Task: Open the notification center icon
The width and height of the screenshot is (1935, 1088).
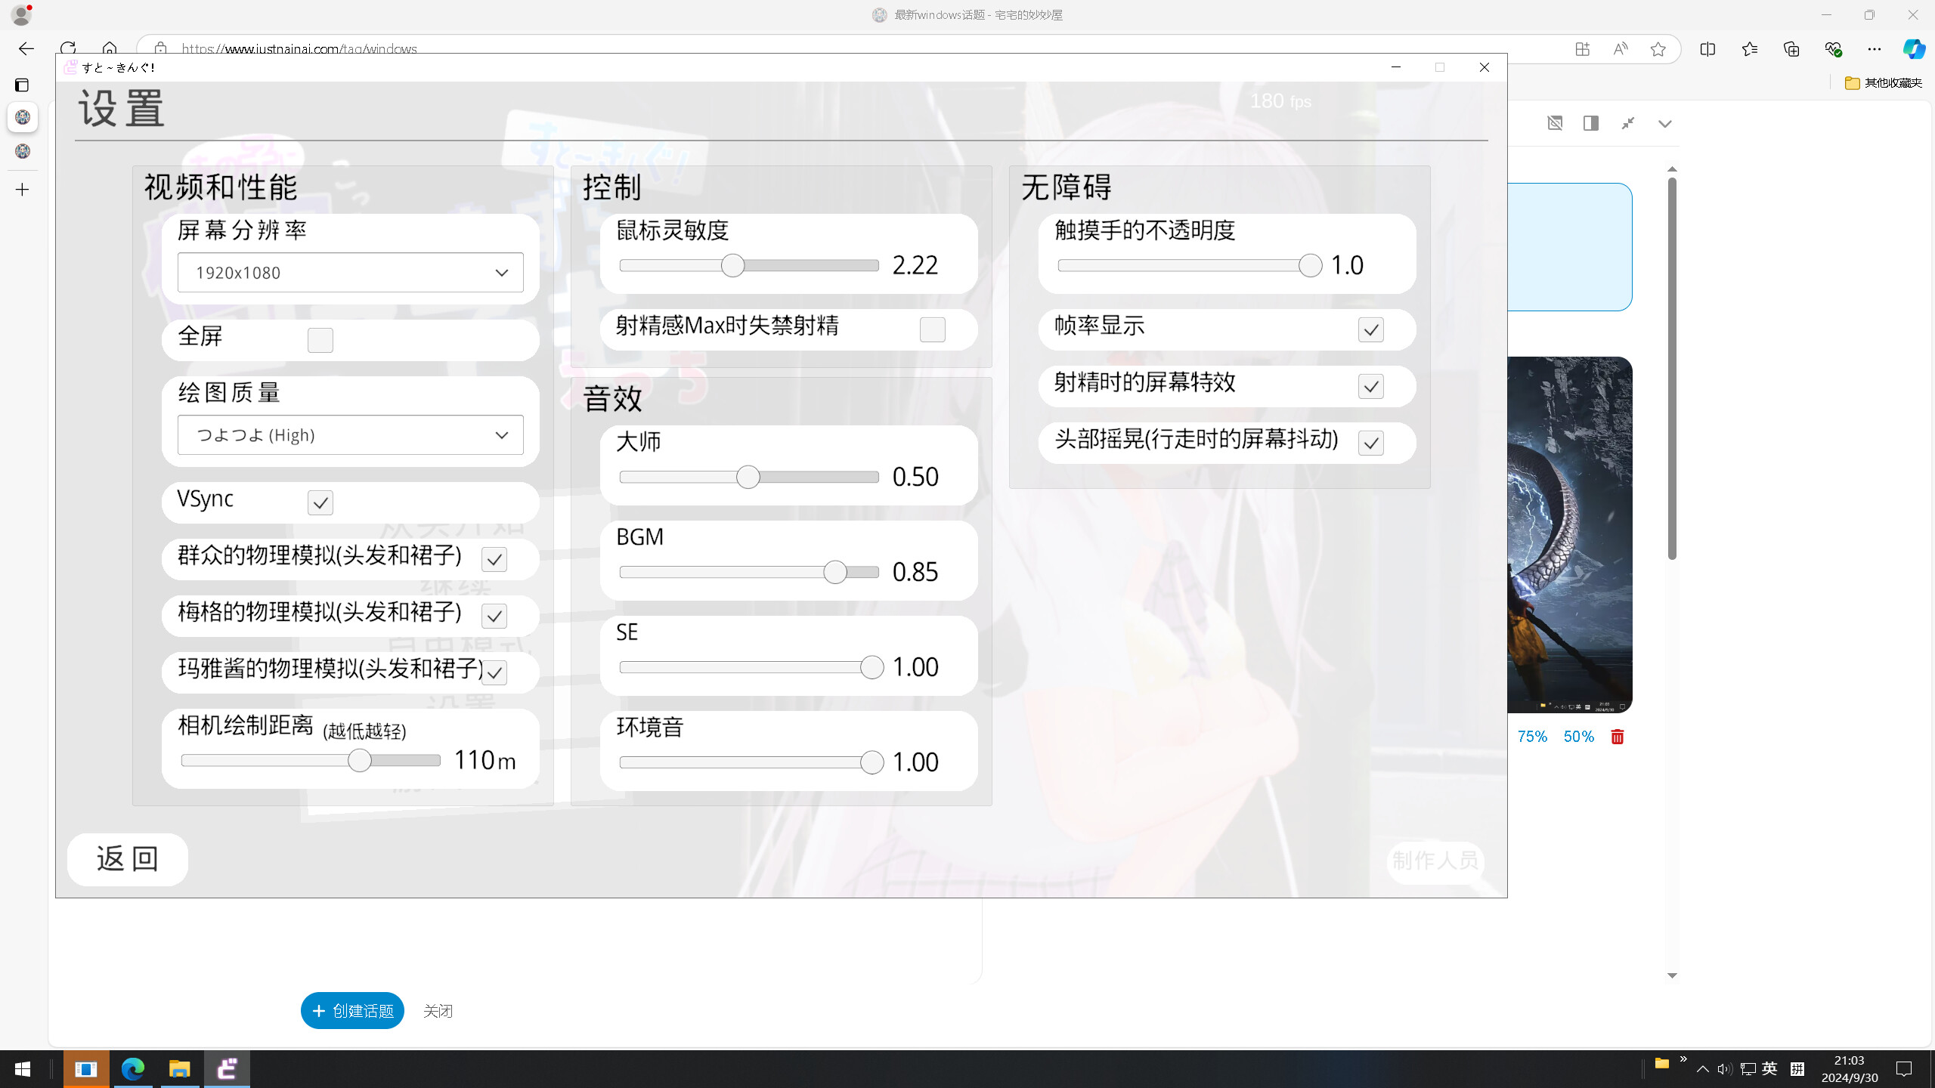Action: point(1904,1069)
